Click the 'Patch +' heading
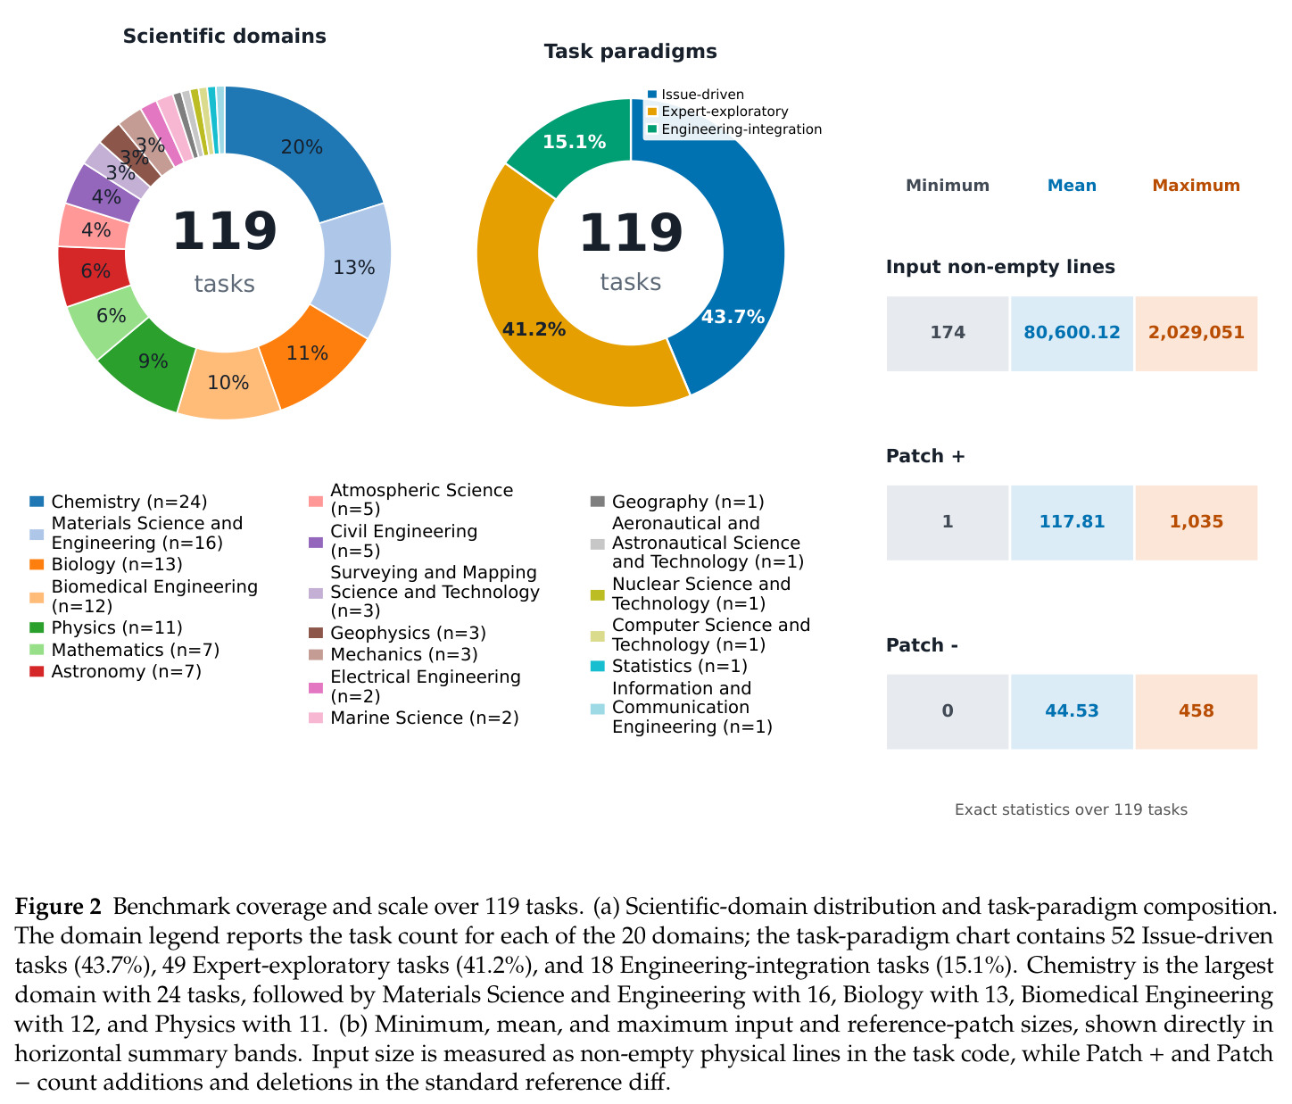 pos(926,456)
